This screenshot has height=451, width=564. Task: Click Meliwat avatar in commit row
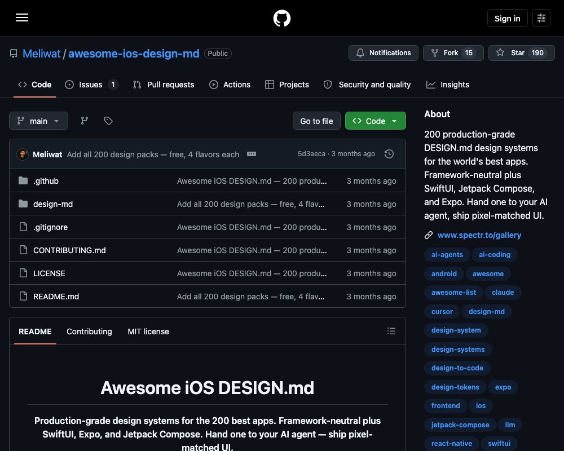[23, 154]
